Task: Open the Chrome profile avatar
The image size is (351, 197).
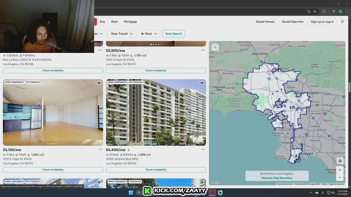Action: pos(340,11)
